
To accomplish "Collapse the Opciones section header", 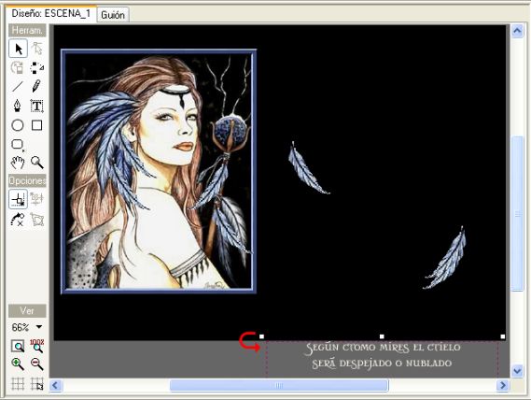I will click(x=27, y=180).
